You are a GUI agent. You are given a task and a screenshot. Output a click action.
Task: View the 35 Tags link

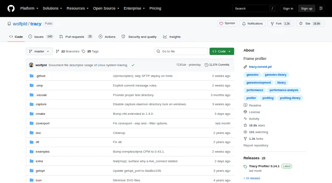click(90, 52)
